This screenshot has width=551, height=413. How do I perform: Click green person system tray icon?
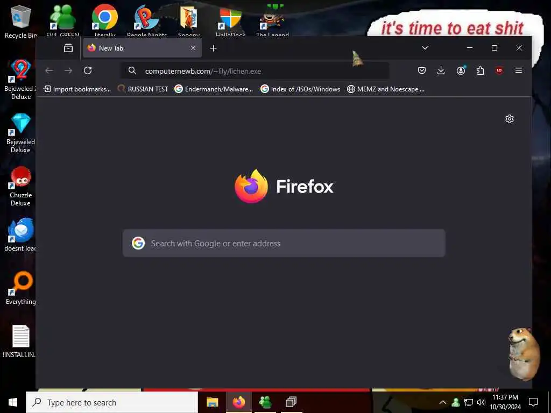[456, 402]
